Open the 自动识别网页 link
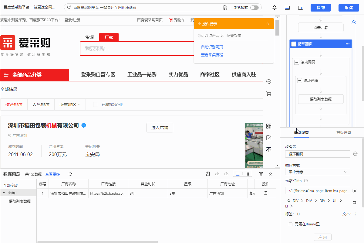 (212, 47)
